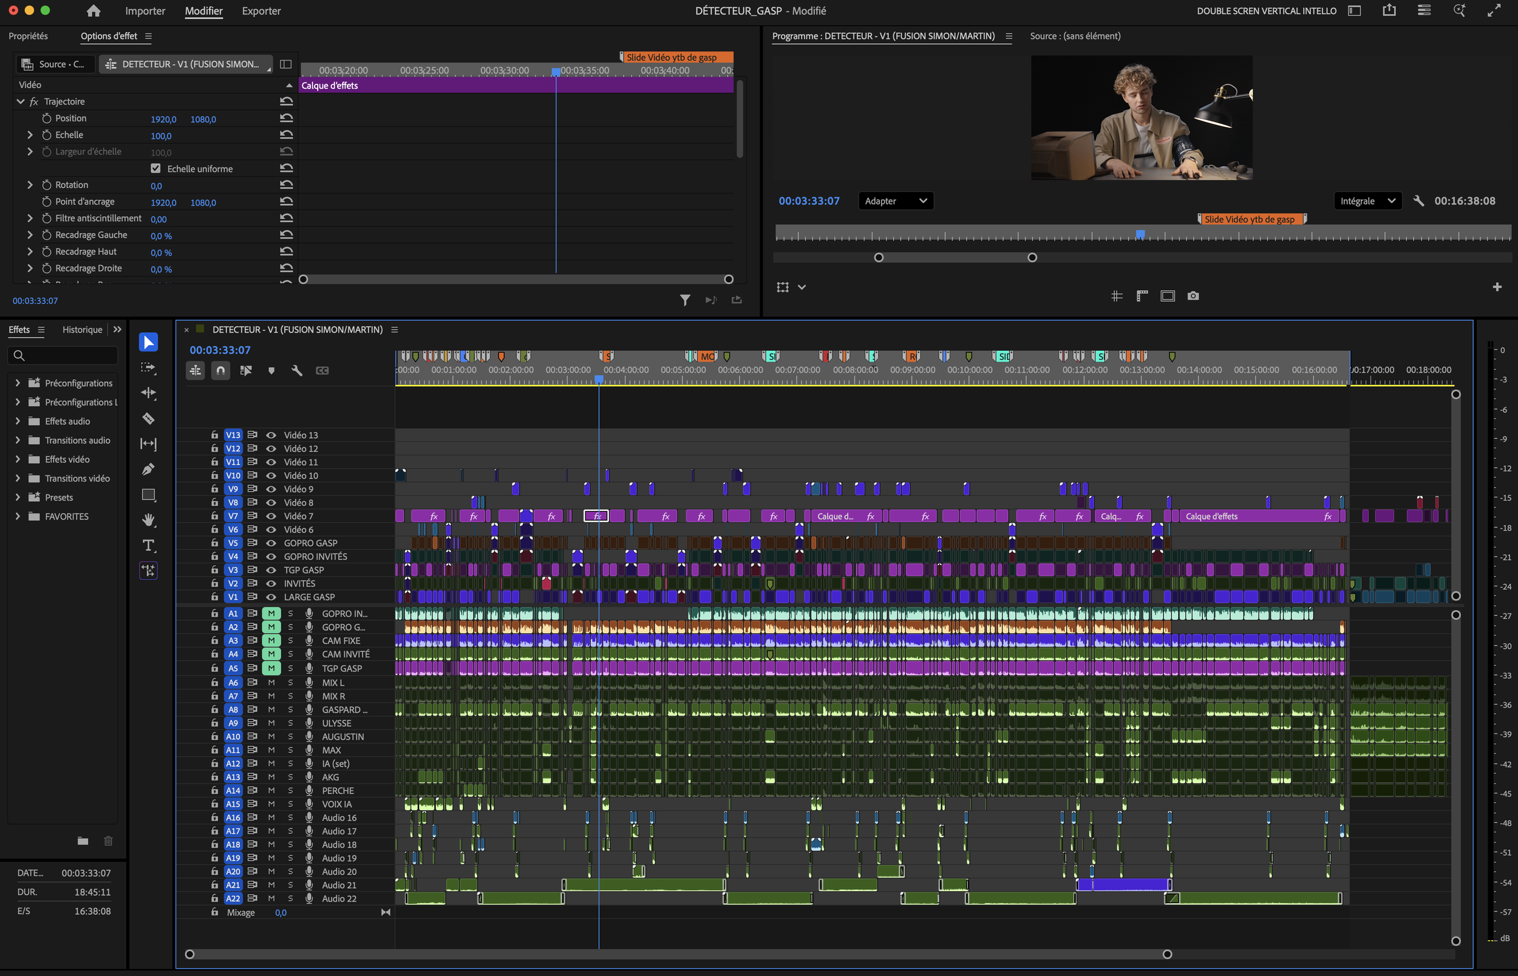The height and width of the screenshot is (976, 1518).
Task: Open timeline display settings wrench
Action: coord(297,371)
